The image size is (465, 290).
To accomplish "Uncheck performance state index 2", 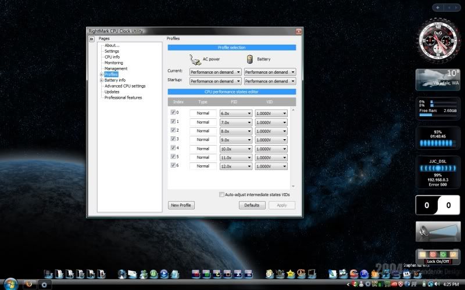I will pyautogui.click(x=173, y=130).
